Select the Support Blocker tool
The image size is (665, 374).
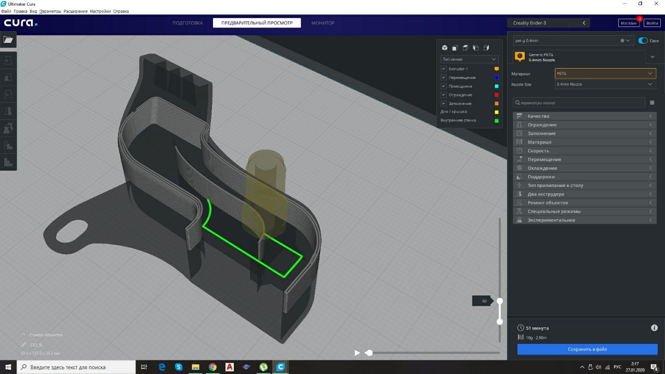click(x=8, y=145)
